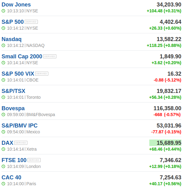This screenshot has height=188, width=185.
Task: Click the DERIVED badge beside S&P 500
Action: [31, 22]
